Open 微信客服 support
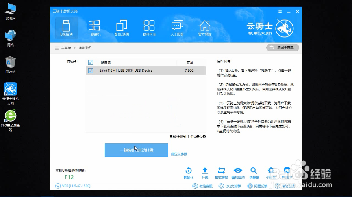The width and height of the screenshot is (352, 197). pyautogui.click(x=202, y=186)
